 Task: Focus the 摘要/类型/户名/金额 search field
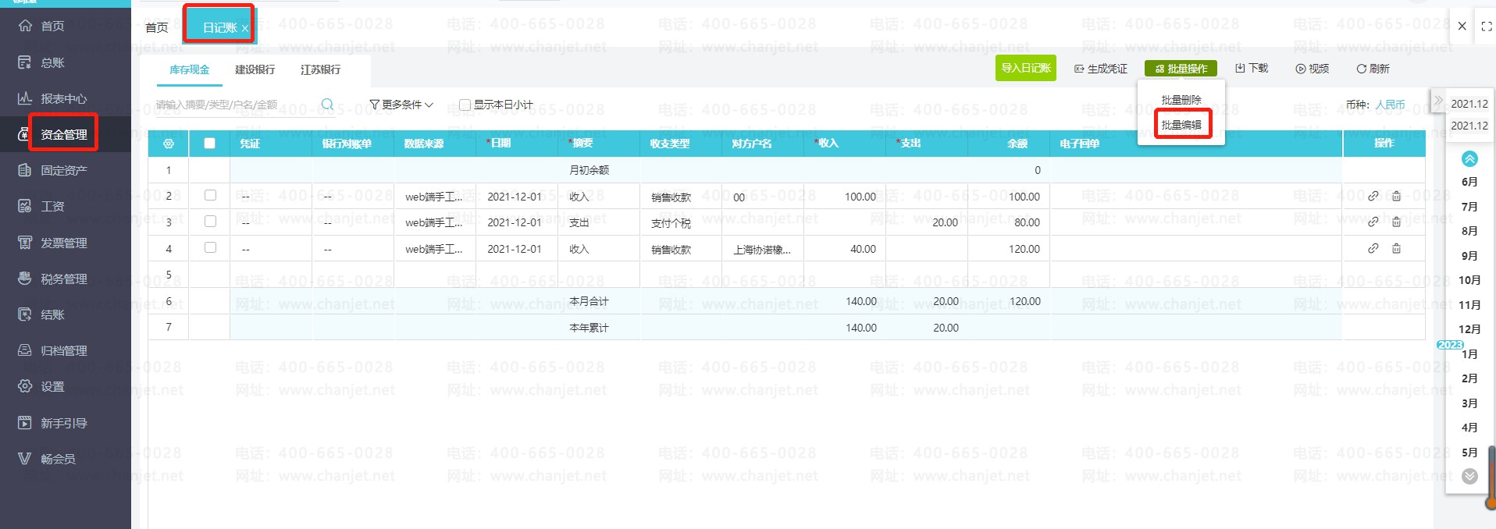(x=234, y=105)
